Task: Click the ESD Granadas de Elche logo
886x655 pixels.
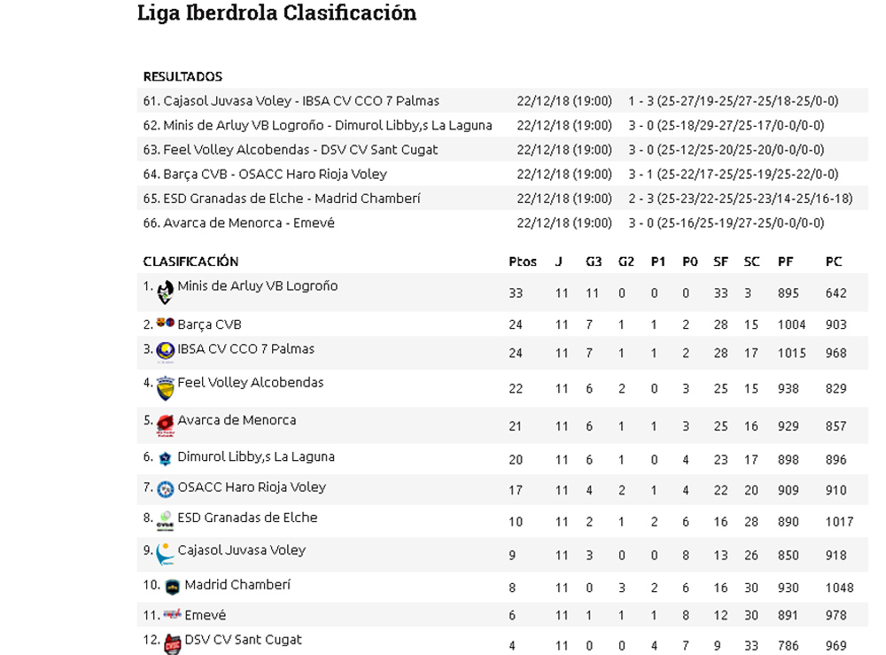Action: click(x=165, y=521)
